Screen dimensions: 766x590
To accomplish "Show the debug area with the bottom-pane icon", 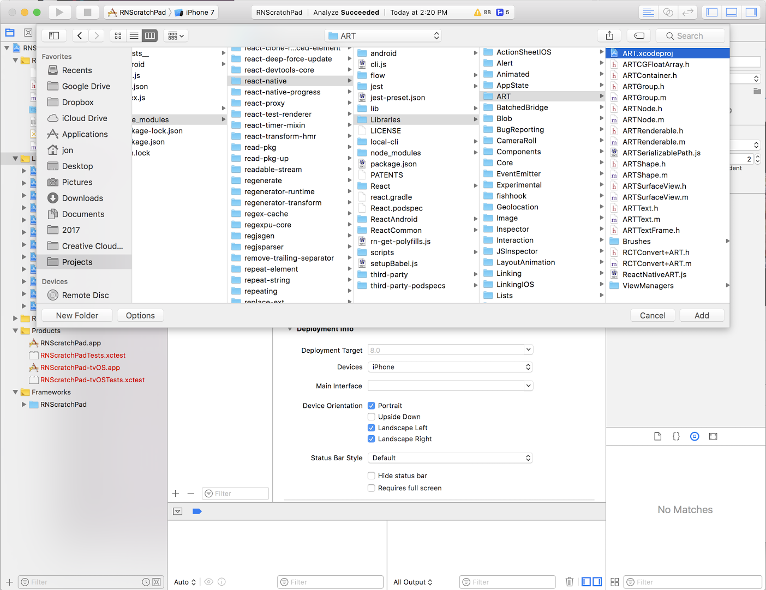I will [x=731, y=12].
